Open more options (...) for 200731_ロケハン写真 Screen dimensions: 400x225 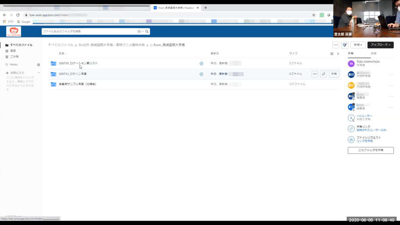click(x=314, y=74)
